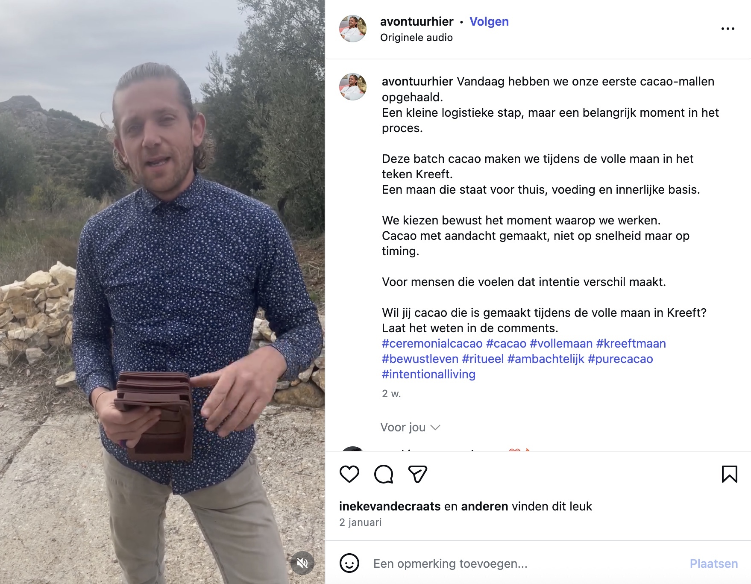
Task: Open the three-dots more options menu
Action: tap(728, 29)
